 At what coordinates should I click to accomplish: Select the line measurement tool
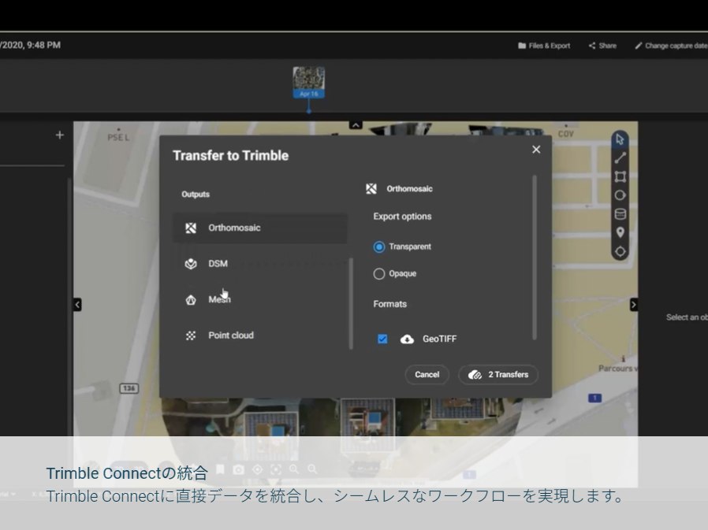620,158
